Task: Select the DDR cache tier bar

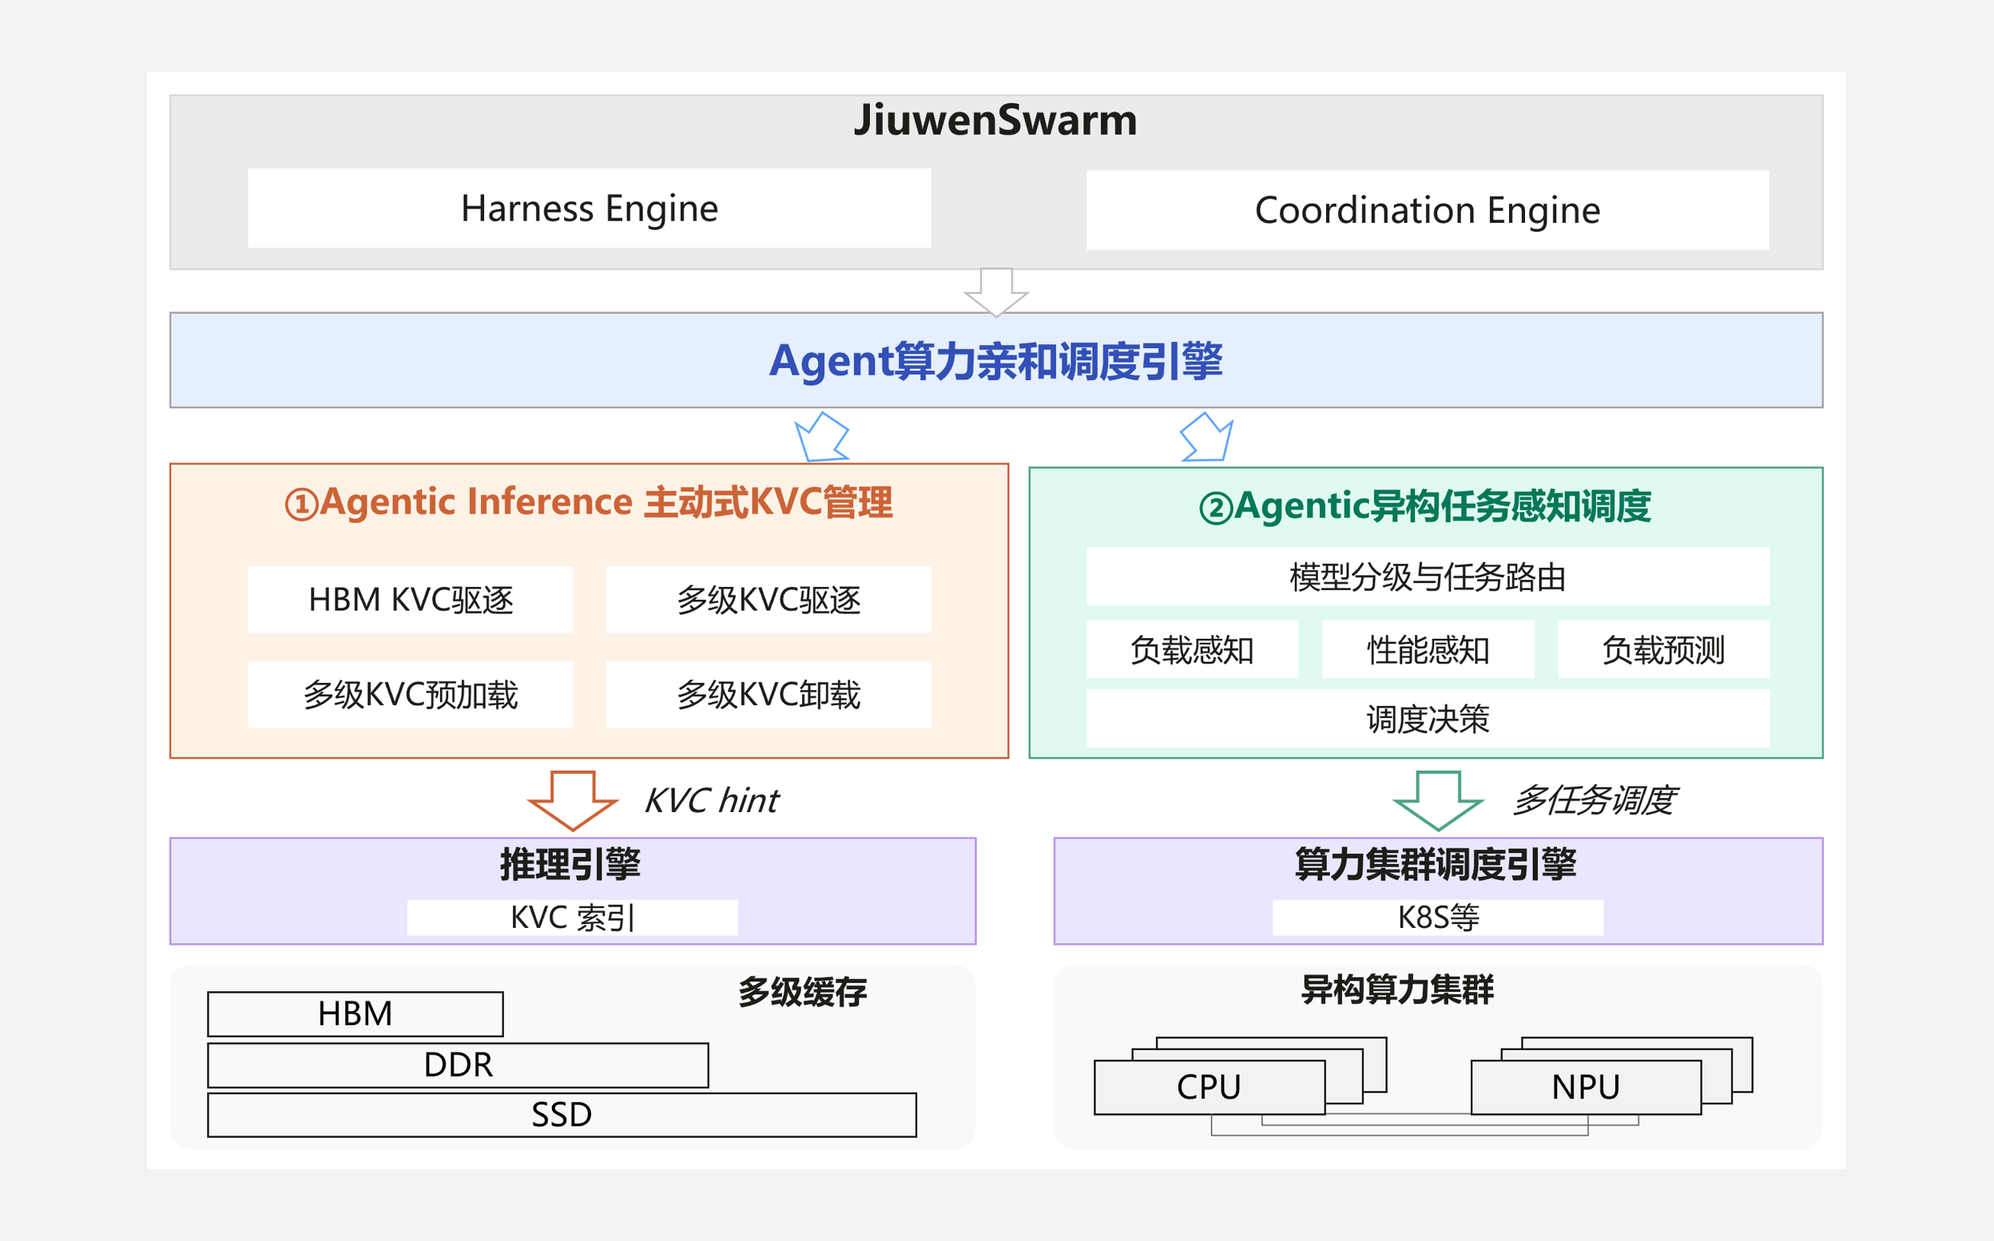Action: [x=458, y=1065]
